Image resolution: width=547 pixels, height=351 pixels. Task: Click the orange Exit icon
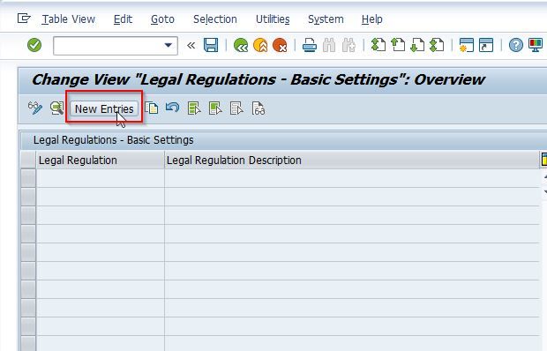[x=260, y=45]
